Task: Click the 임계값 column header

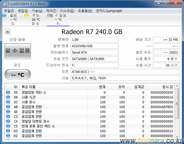Action: coord(136,87)
